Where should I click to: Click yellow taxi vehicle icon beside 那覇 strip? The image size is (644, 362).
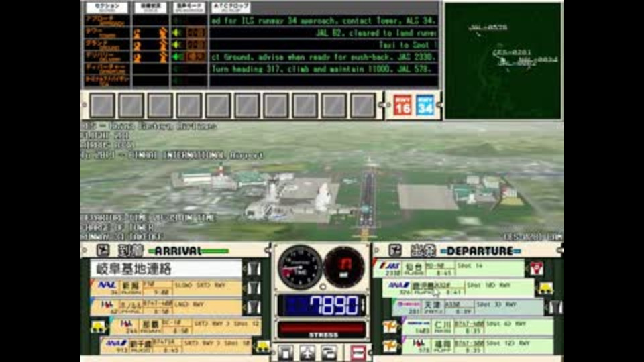point(99,326)
